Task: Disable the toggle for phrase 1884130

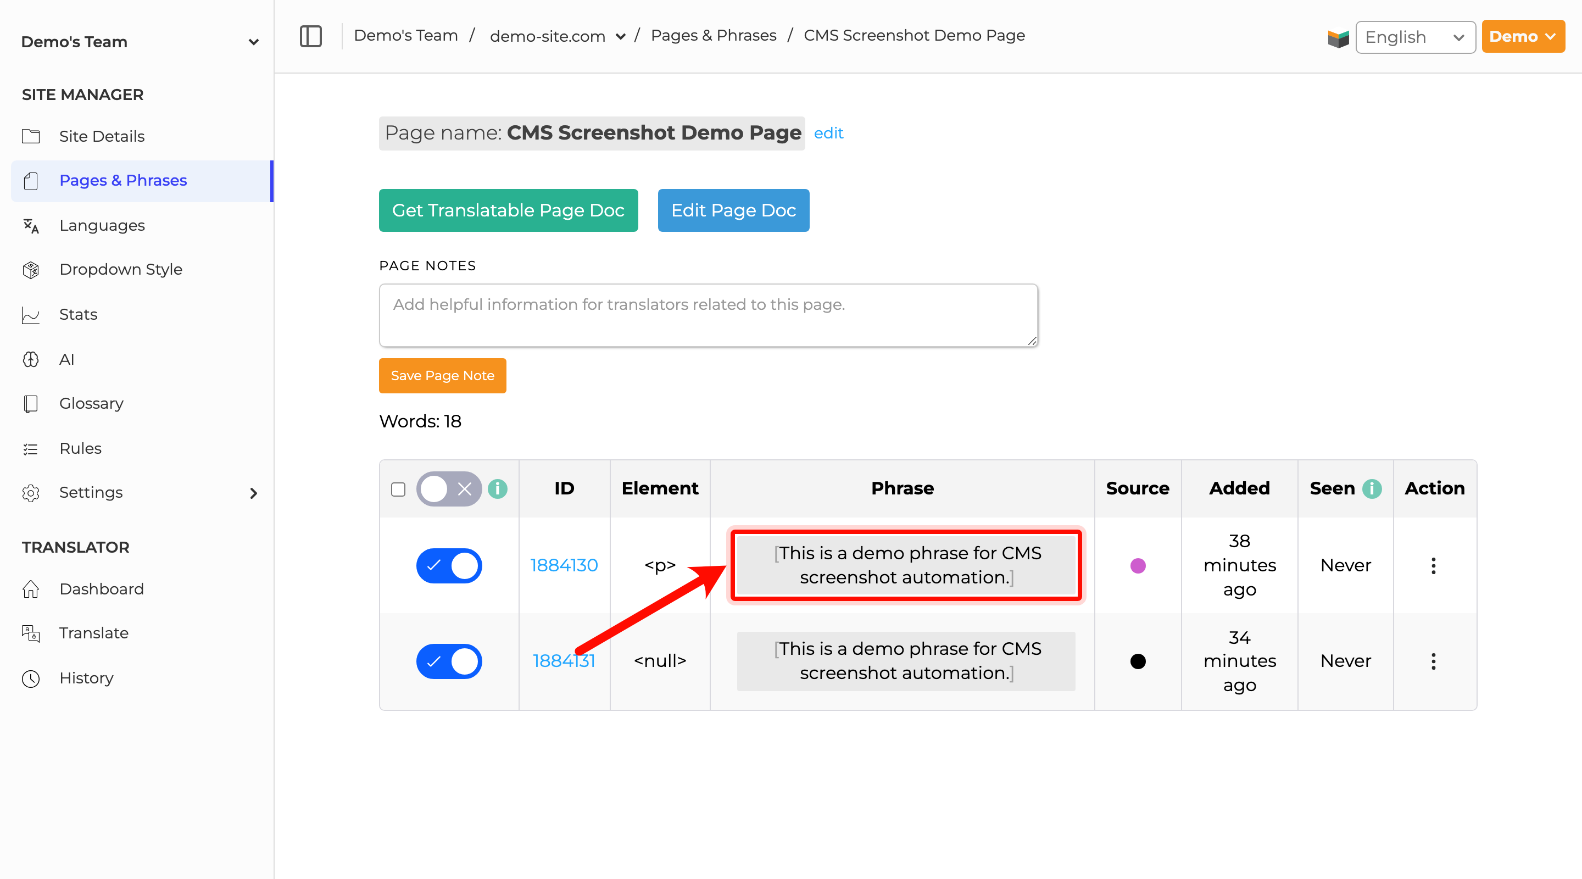Action: click(x=449, y=566)
